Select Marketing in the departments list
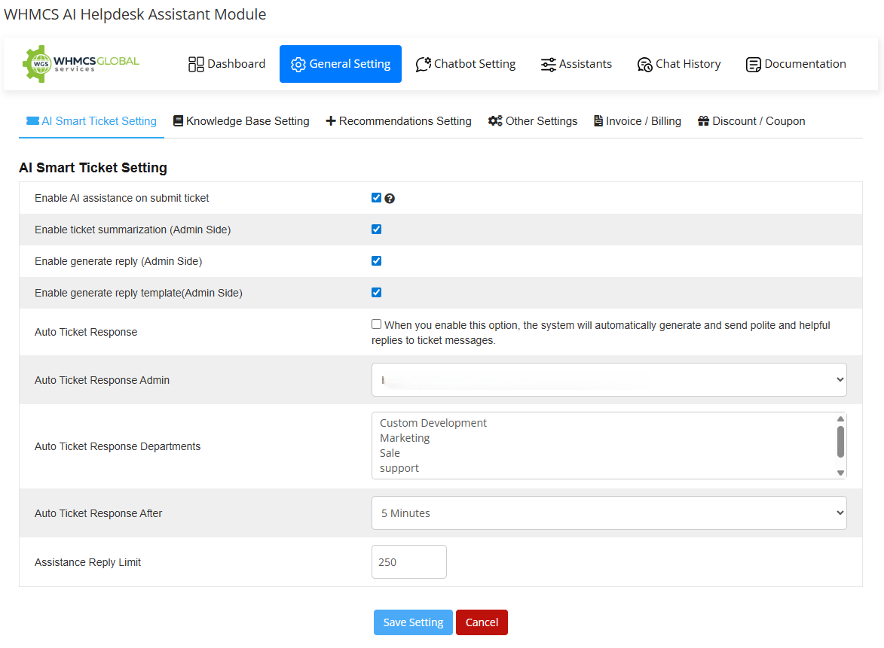The height and width of the screenshot is (648, 884). [x=405, y=438]
